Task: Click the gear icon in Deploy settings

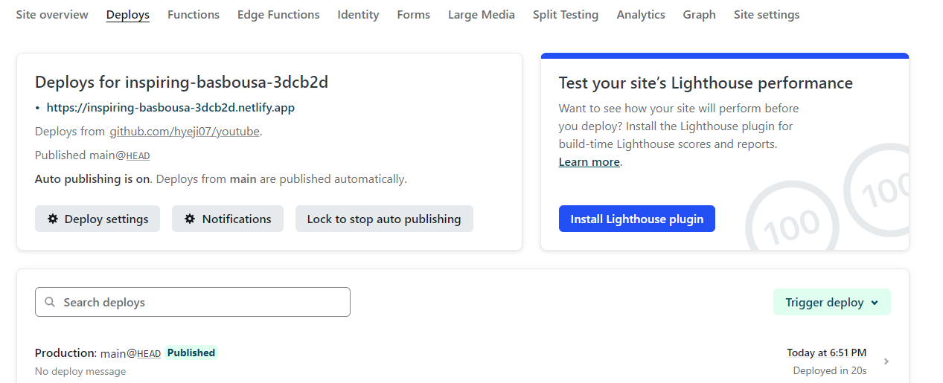Action: [53, 219]
